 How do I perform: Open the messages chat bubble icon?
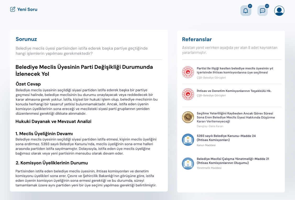[x=262, y=11]
